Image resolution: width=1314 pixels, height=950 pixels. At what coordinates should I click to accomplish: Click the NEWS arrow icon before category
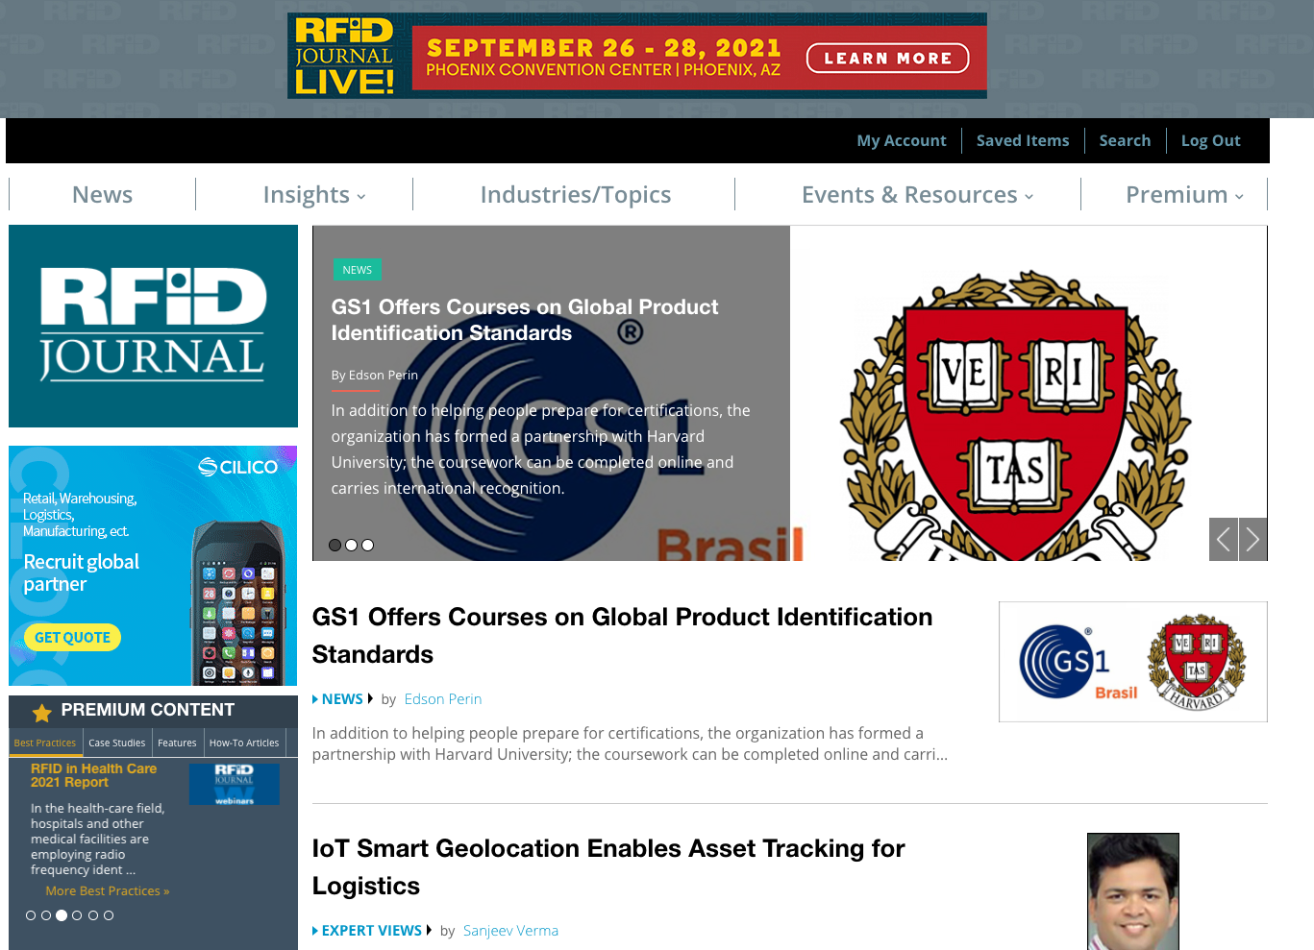click(x=315, y=699)
